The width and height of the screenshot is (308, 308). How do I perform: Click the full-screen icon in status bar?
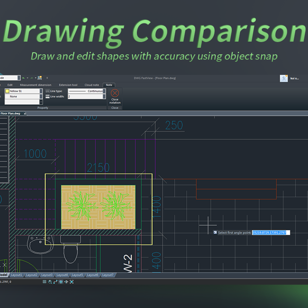72,282
